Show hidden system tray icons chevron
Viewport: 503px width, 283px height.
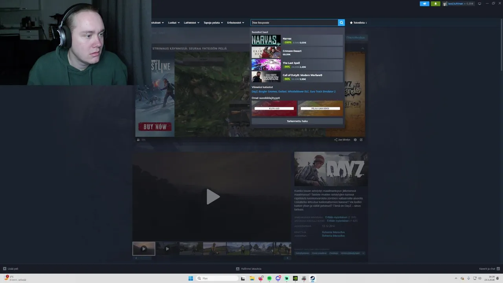point(456,278)
